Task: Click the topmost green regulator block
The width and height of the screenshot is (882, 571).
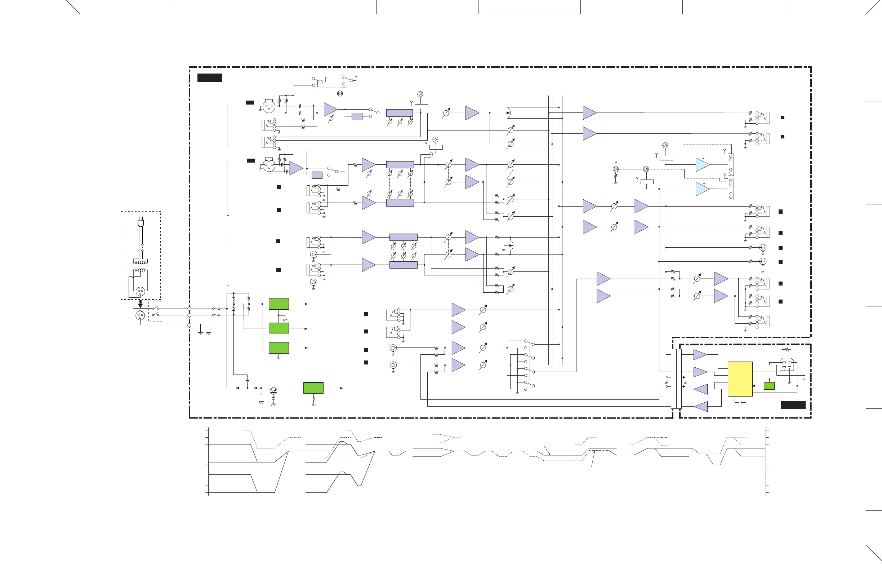Action: (279, 304)
